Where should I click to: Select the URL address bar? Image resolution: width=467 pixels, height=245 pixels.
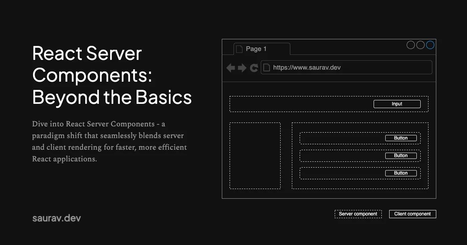346,67
